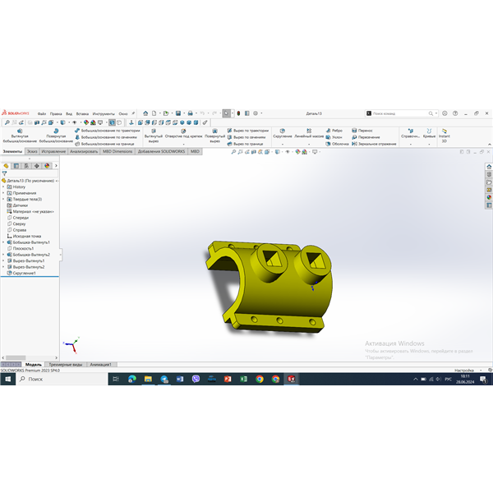Image resolution: width=493 pixels, height=493 pixels.
Task: Click the Rebuild traffic light icon
Action: point(238,113)
